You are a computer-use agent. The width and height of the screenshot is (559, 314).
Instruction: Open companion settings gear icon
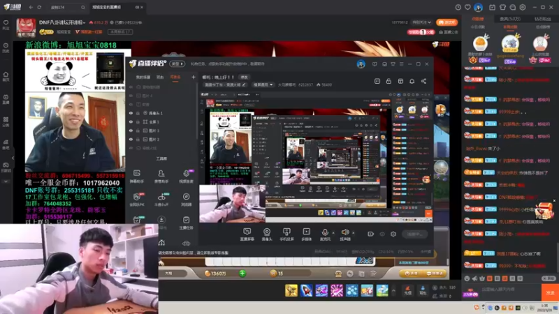[x=393, y=234]
